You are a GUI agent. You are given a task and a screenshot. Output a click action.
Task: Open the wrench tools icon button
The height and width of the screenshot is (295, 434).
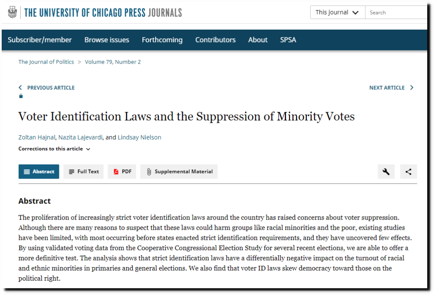pos(386,172)
